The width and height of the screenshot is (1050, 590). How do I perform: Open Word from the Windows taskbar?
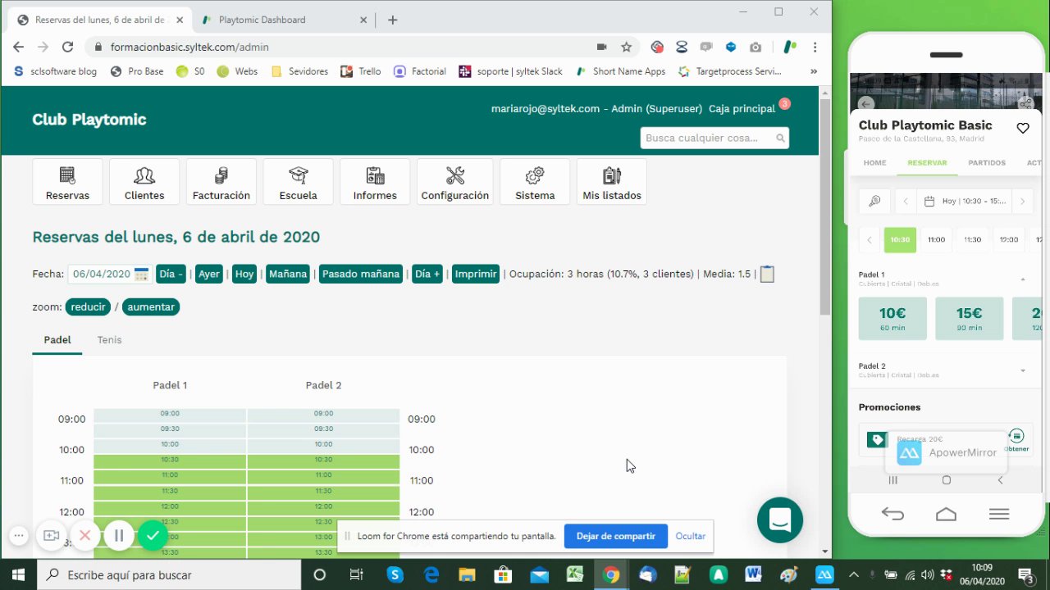click(x=754, y=574)
